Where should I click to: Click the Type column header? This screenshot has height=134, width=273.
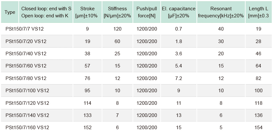point(10,12)
